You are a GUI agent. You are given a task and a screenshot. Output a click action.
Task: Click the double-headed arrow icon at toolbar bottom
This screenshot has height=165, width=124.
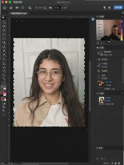coord(3,115)
